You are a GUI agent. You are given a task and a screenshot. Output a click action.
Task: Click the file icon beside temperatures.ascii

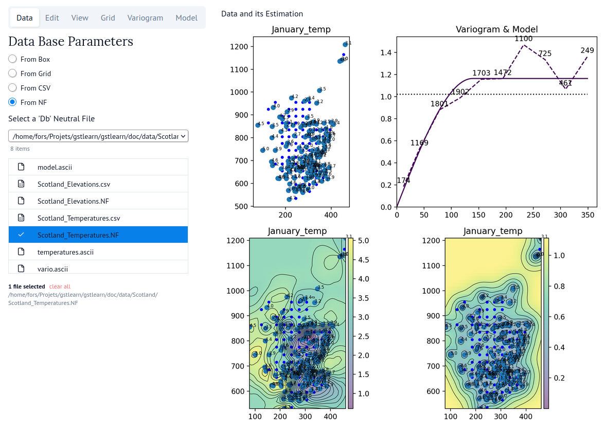pyautogui.click(x=21, y=252)
